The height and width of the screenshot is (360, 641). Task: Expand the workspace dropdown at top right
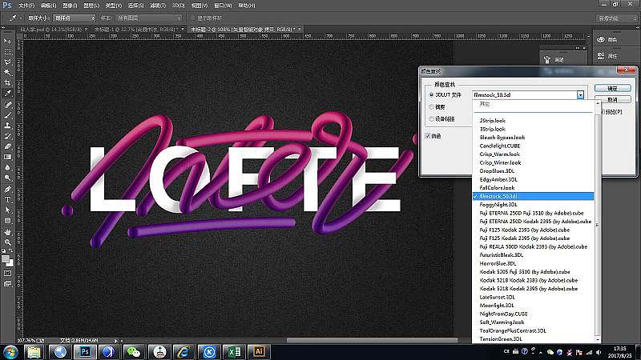click(616, 18)
